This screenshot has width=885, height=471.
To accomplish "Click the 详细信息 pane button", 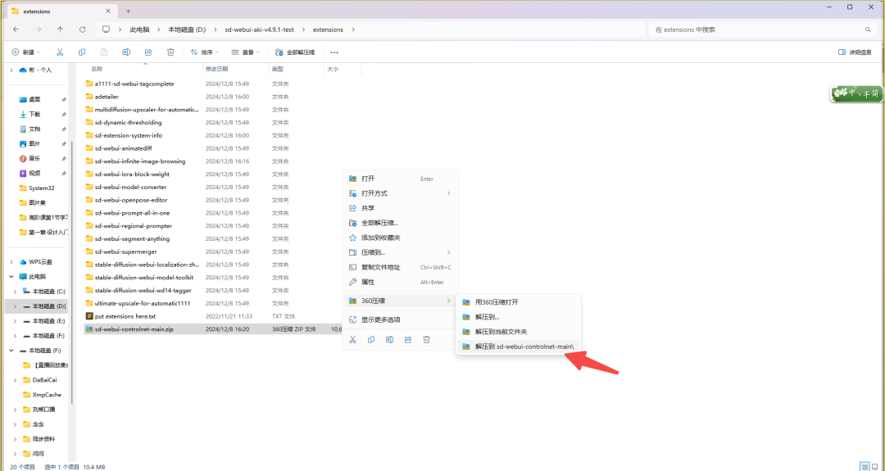I will click(855, 52).
